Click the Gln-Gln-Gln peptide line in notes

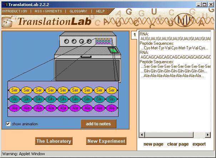[x=174, y=71]
